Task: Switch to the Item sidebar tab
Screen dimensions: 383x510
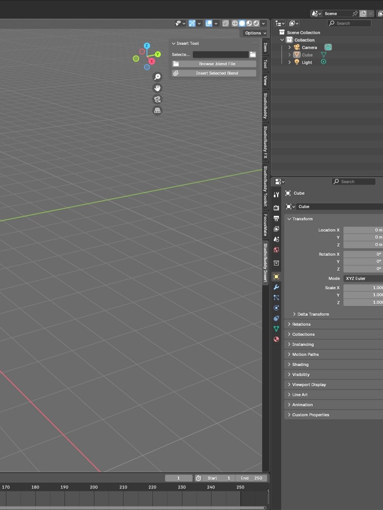Action: click(265, 47)
